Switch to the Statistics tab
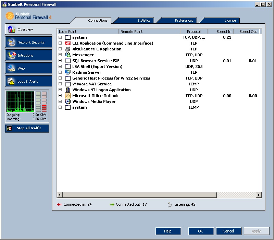 click(x=144, y=21)
